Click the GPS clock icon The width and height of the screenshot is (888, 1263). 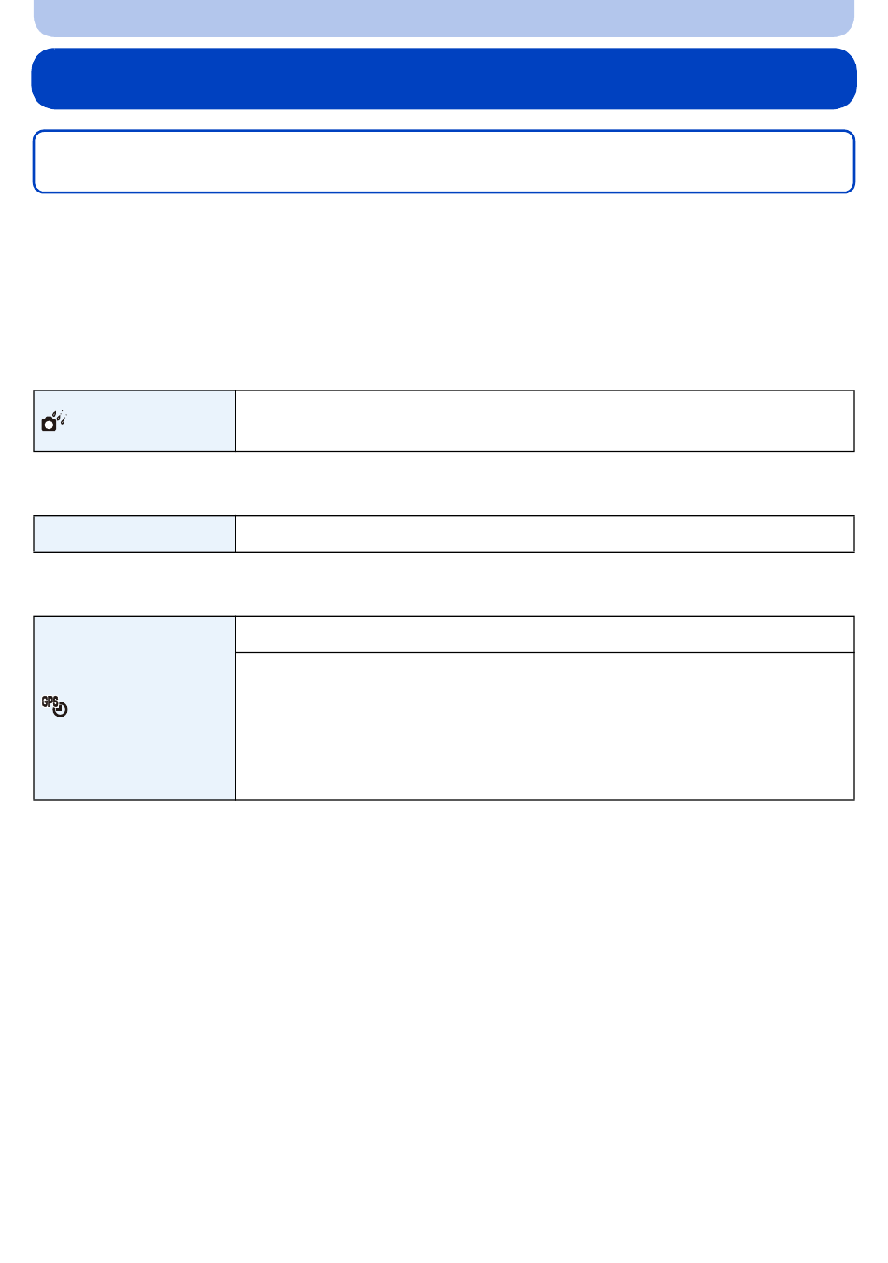[54, 706]
